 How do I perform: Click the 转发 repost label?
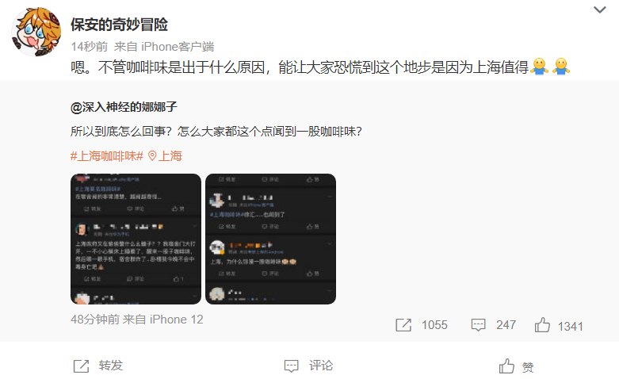click(x=111, y=366)
